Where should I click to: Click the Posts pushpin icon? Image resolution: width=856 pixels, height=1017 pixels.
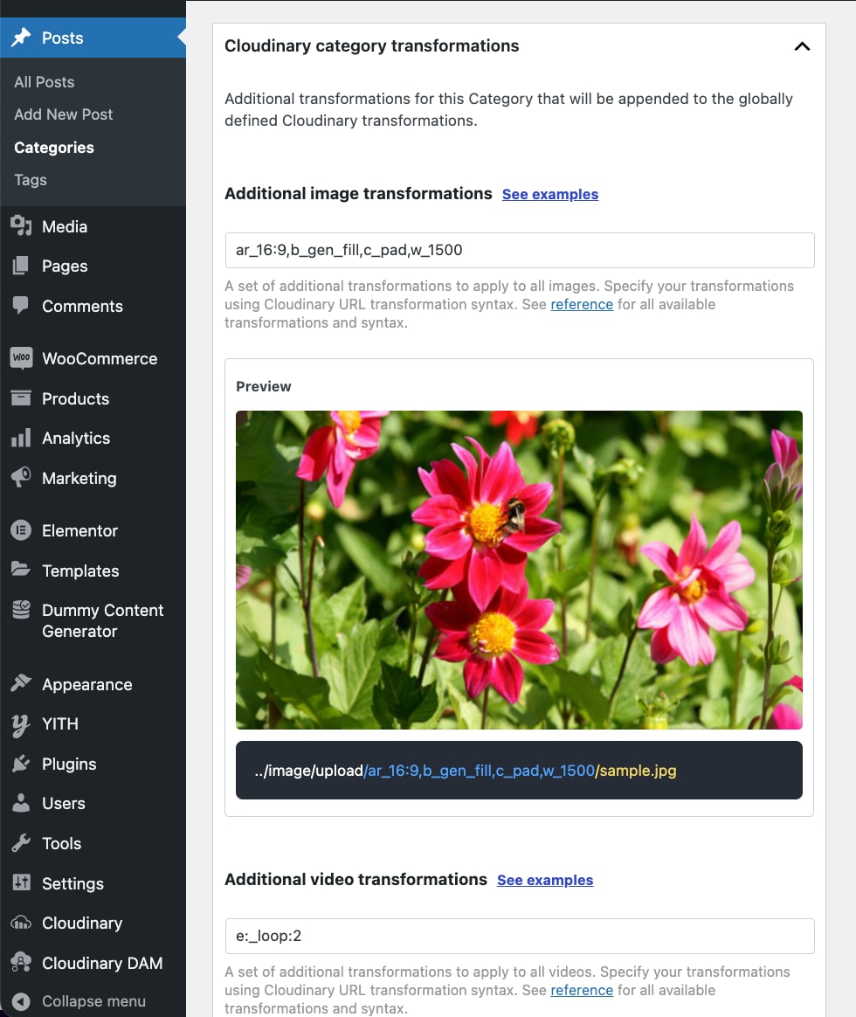21,38
